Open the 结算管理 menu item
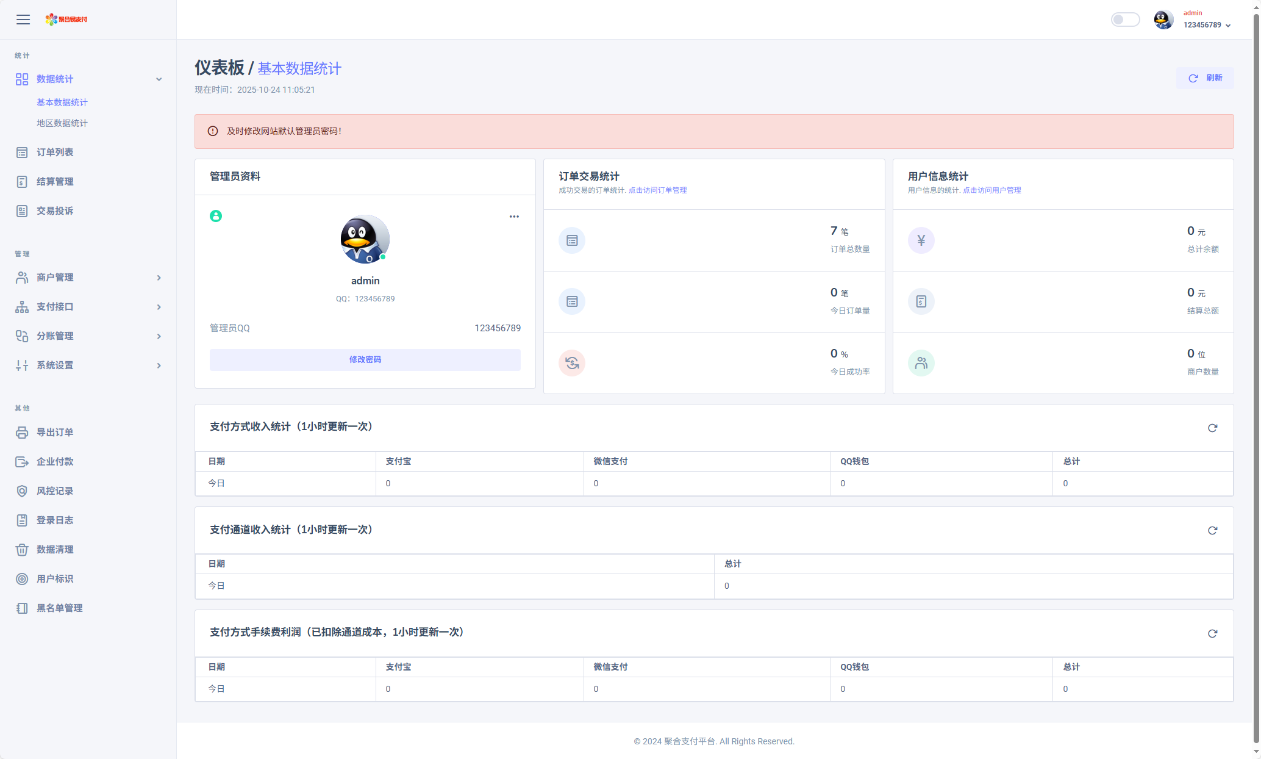The height and width of the screenshot is (759, 1261). [55, 182]
